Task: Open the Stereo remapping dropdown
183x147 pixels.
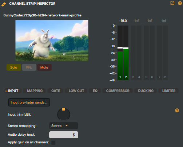Action: click(64, 125)
